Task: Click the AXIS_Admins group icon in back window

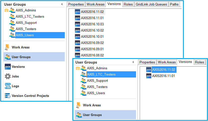Action: [x=12, y=10]
